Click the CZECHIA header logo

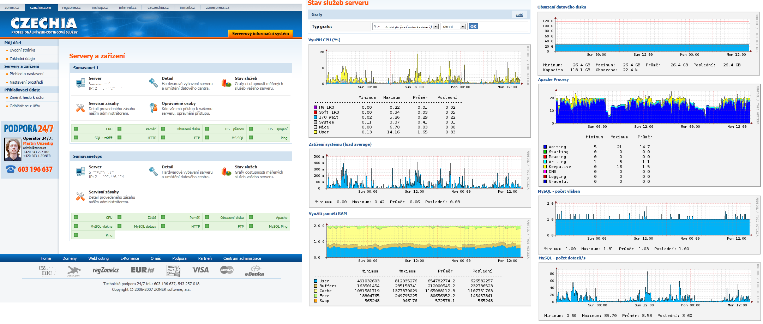click(44, 25)
